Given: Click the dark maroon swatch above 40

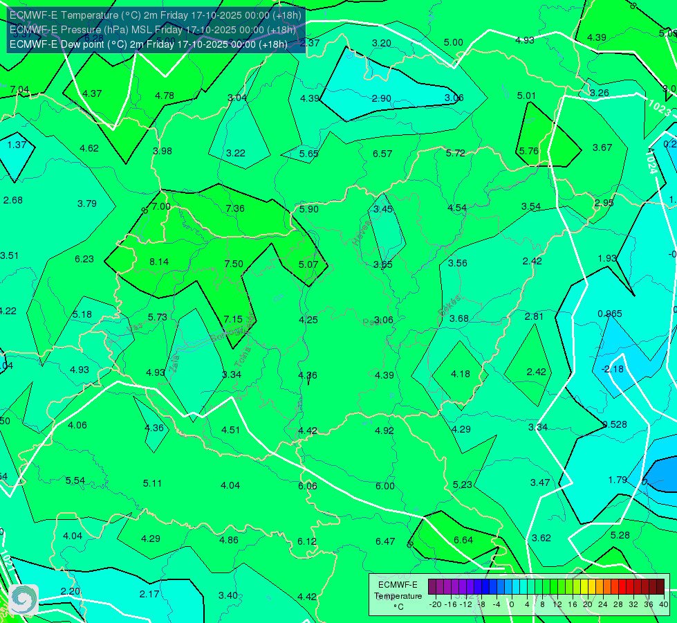Looking at the screenshot, I should coord(660,587).
